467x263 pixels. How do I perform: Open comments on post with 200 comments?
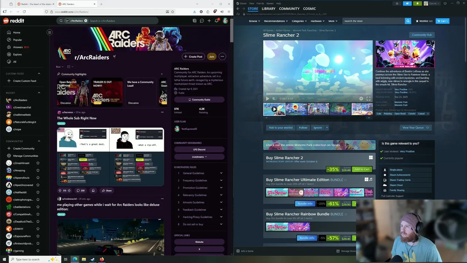click(81, 191)
